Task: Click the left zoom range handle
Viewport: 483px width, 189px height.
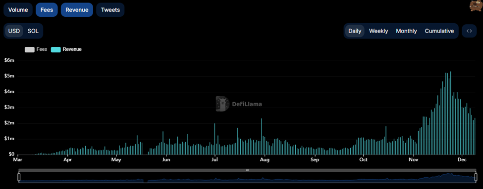Action: click(19, 177)
